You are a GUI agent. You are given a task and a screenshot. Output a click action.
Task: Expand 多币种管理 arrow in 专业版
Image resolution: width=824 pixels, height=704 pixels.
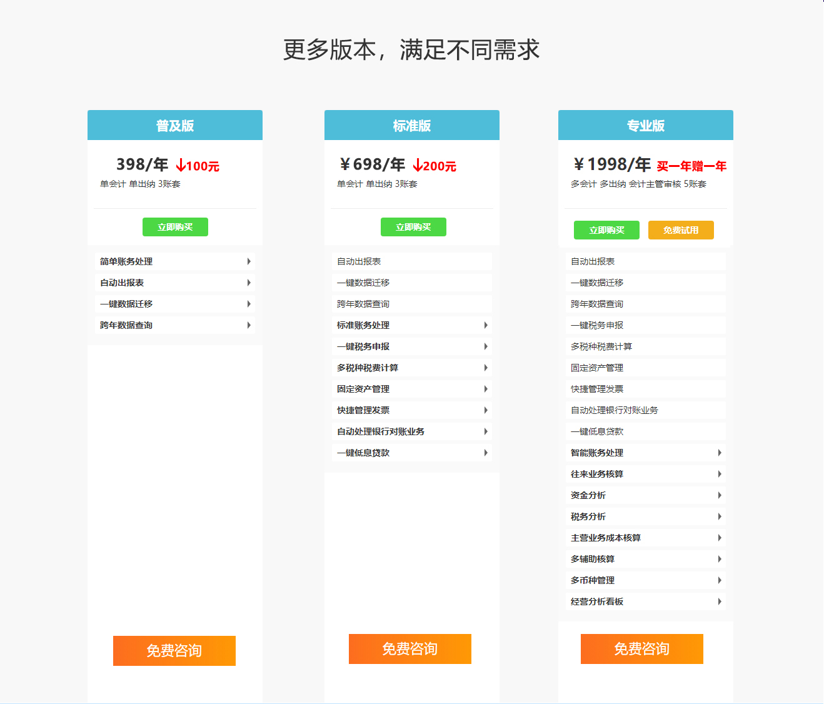click(720, 580)
